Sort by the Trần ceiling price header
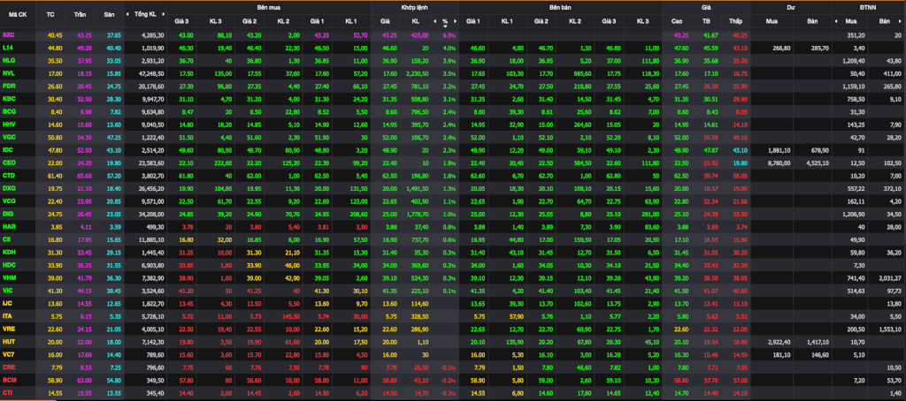Screen dimensions: 906x401 [x=80, y=14]
